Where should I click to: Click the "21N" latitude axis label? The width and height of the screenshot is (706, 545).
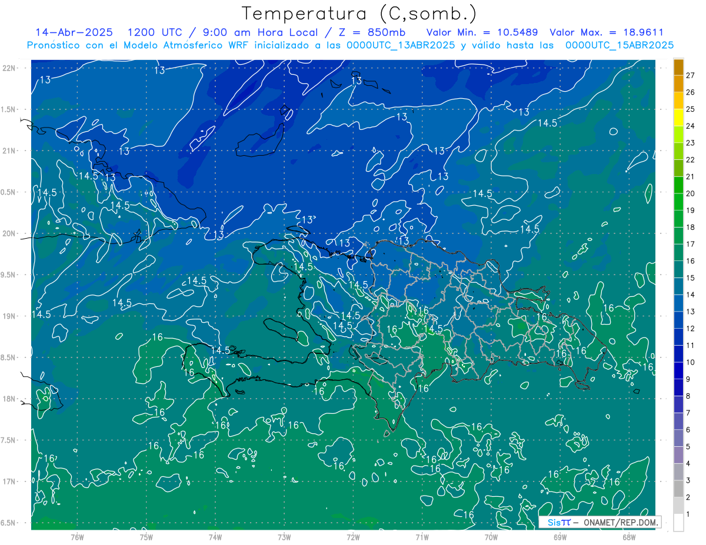[x=9, y=151]
